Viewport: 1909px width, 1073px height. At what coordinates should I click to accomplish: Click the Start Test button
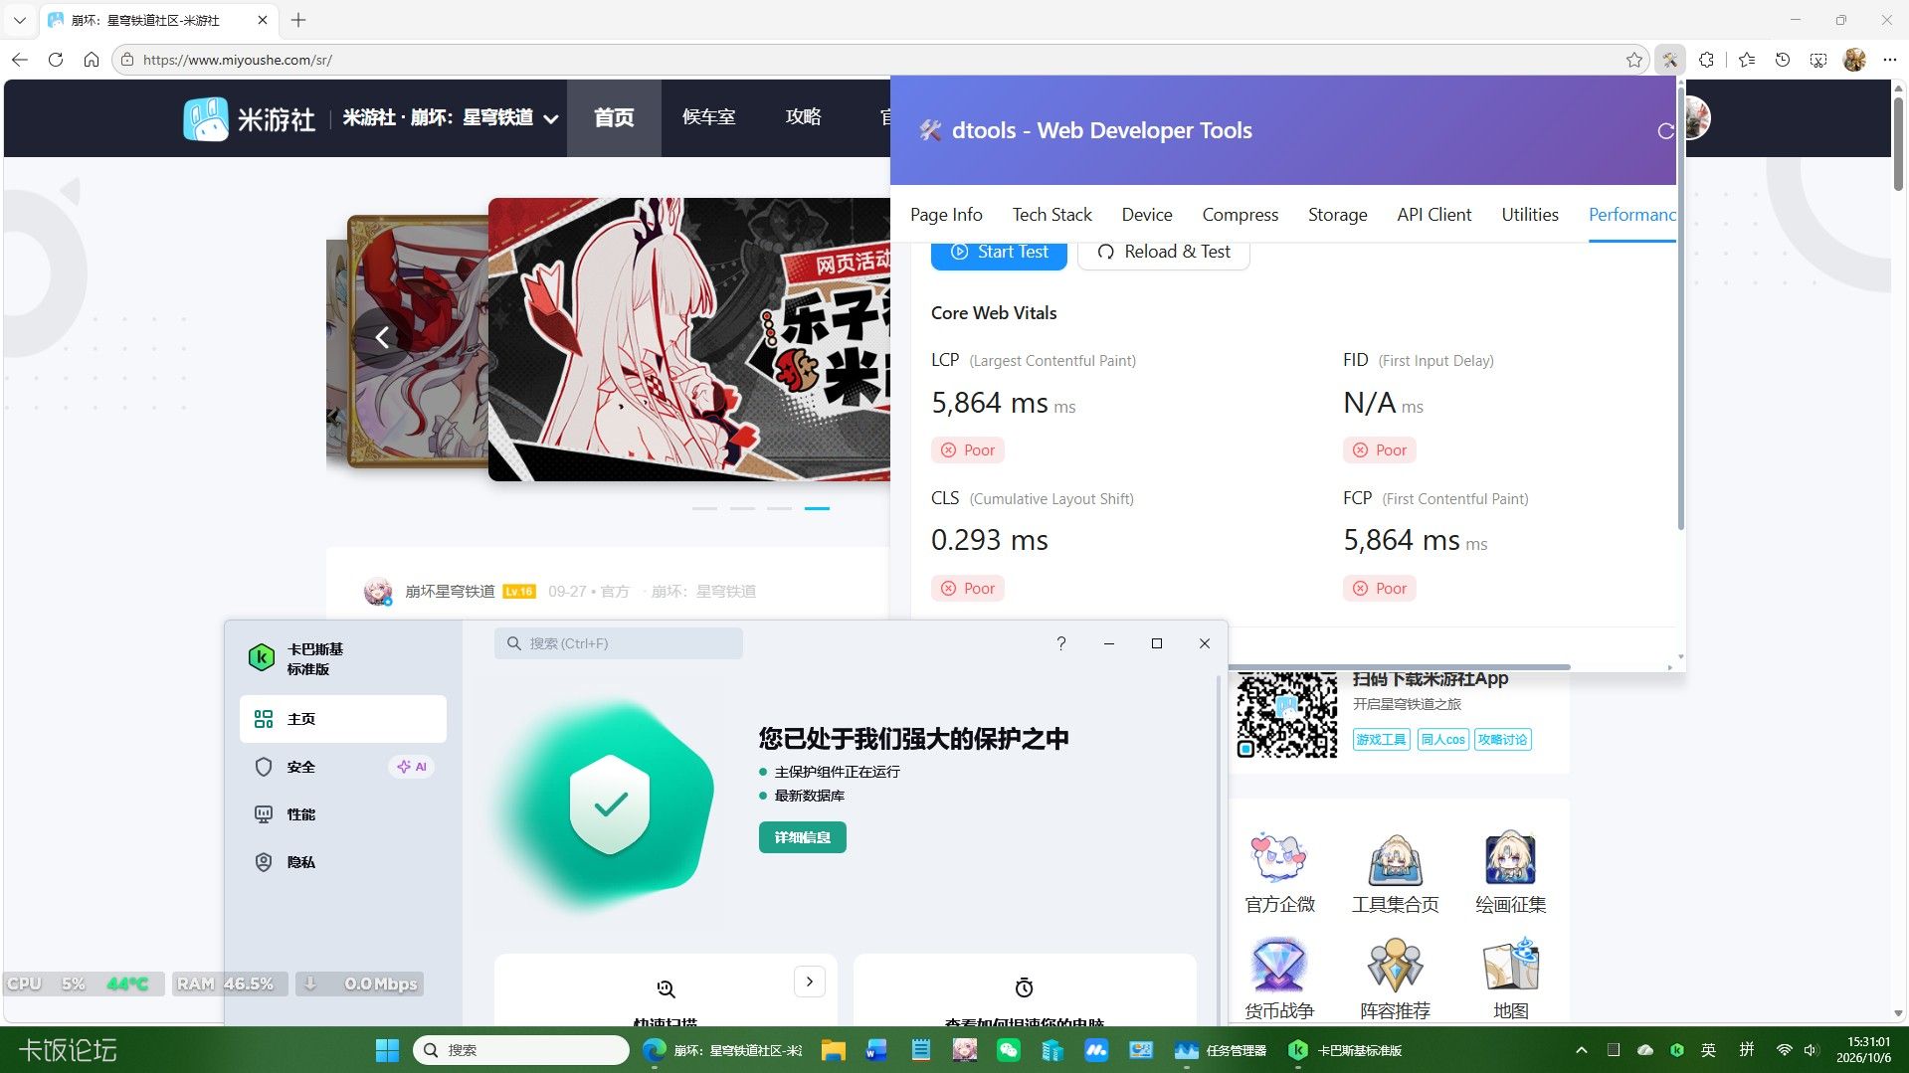[999, 253]
